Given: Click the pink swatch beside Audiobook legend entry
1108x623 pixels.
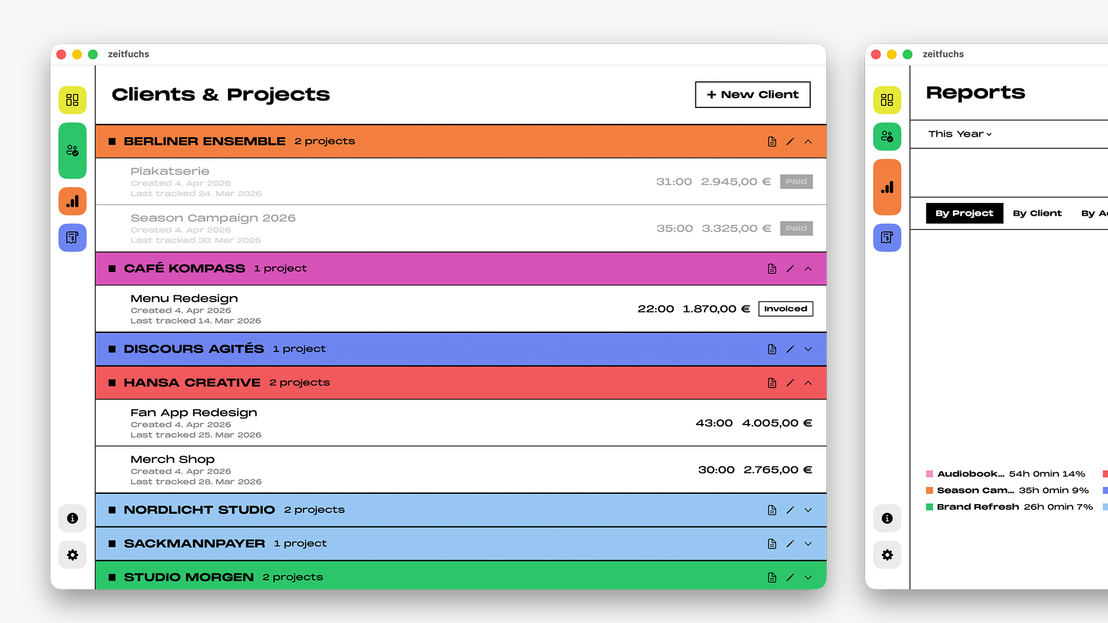Looking at the screenshot, I should click(929, 474).
